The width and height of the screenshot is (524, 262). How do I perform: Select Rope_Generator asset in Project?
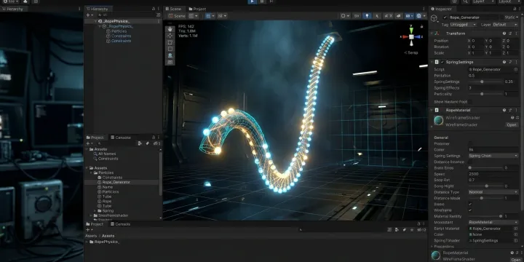point(122,183)
